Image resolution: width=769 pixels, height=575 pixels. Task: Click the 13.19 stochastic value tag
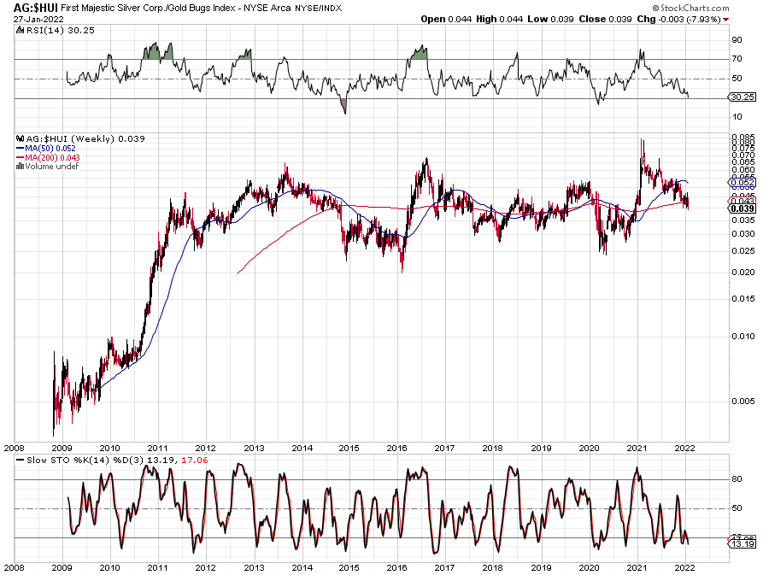click(743, 544)
